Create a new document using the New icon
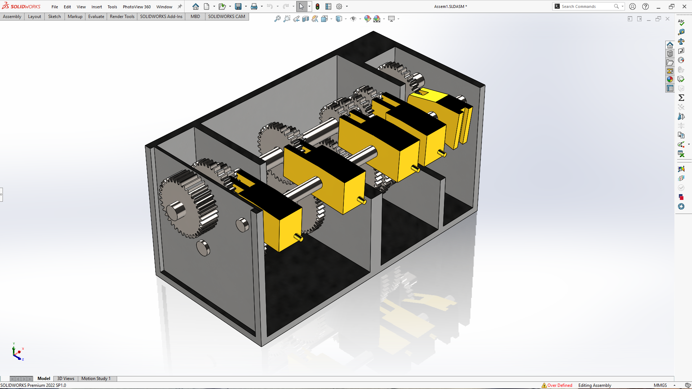This screenshot has width=692, height=389. tap(207, 6)
